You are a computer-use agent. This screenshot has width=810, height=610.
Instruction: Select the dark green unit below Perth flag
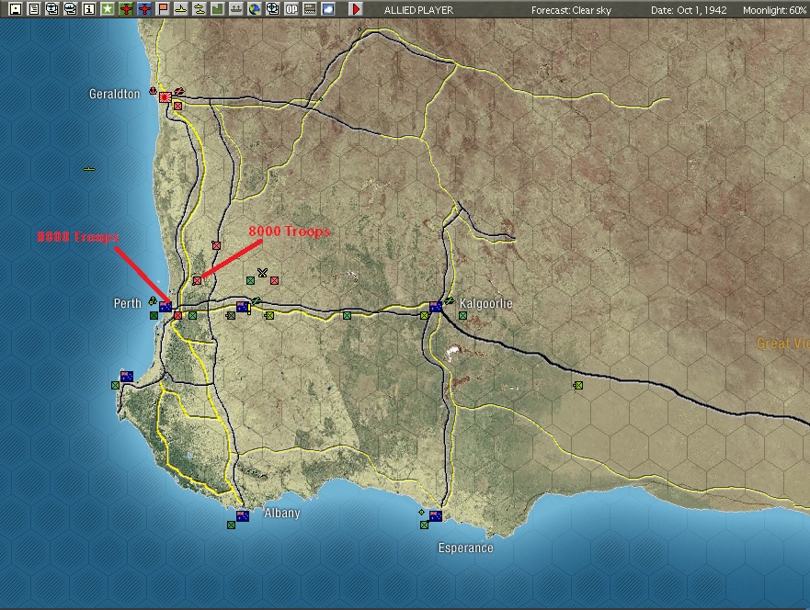tap(154, 315)
